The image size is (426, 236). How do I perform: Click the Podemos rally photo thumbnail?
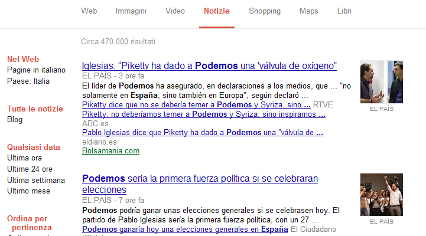pyautogui.click(x=382, y=195)
